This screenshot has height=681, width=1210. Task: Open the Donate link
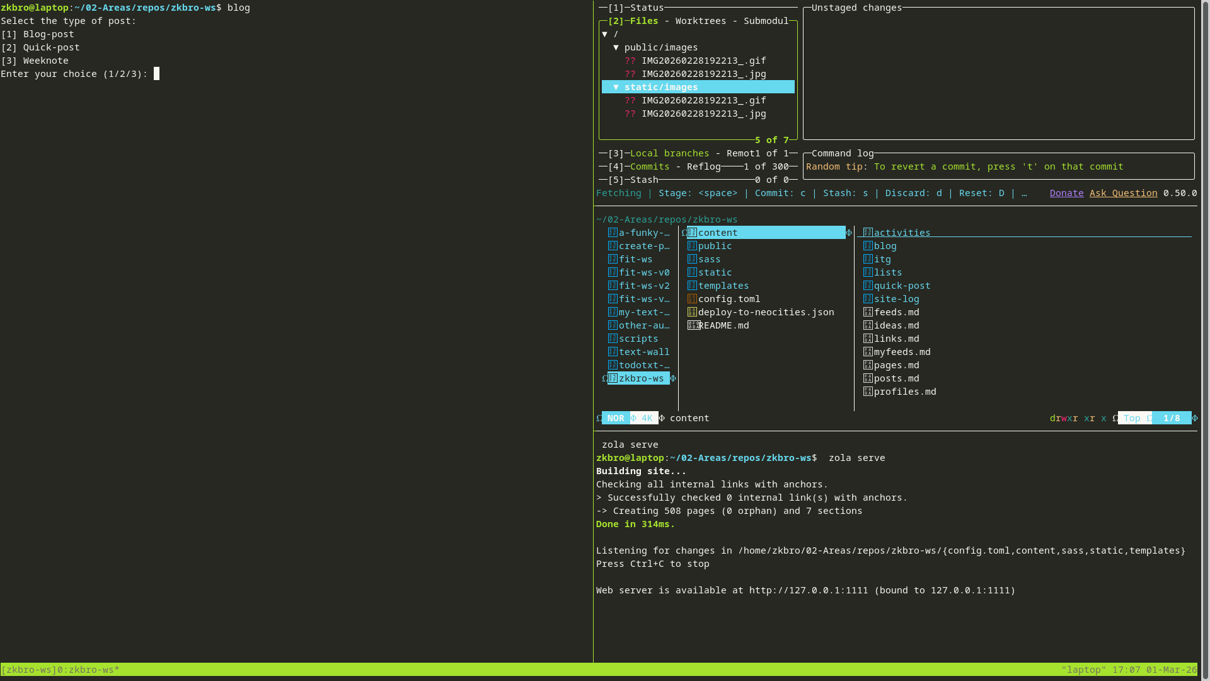coord(1066,193)
